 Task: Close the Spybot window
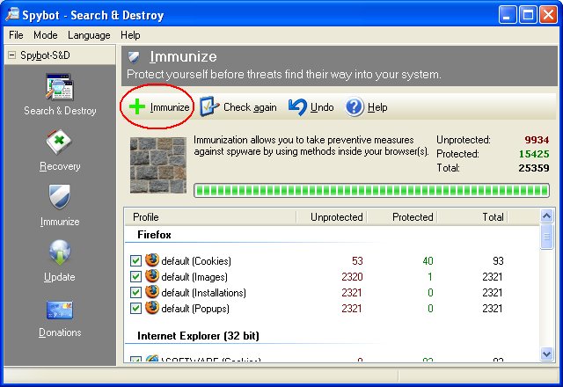point(548,15)
